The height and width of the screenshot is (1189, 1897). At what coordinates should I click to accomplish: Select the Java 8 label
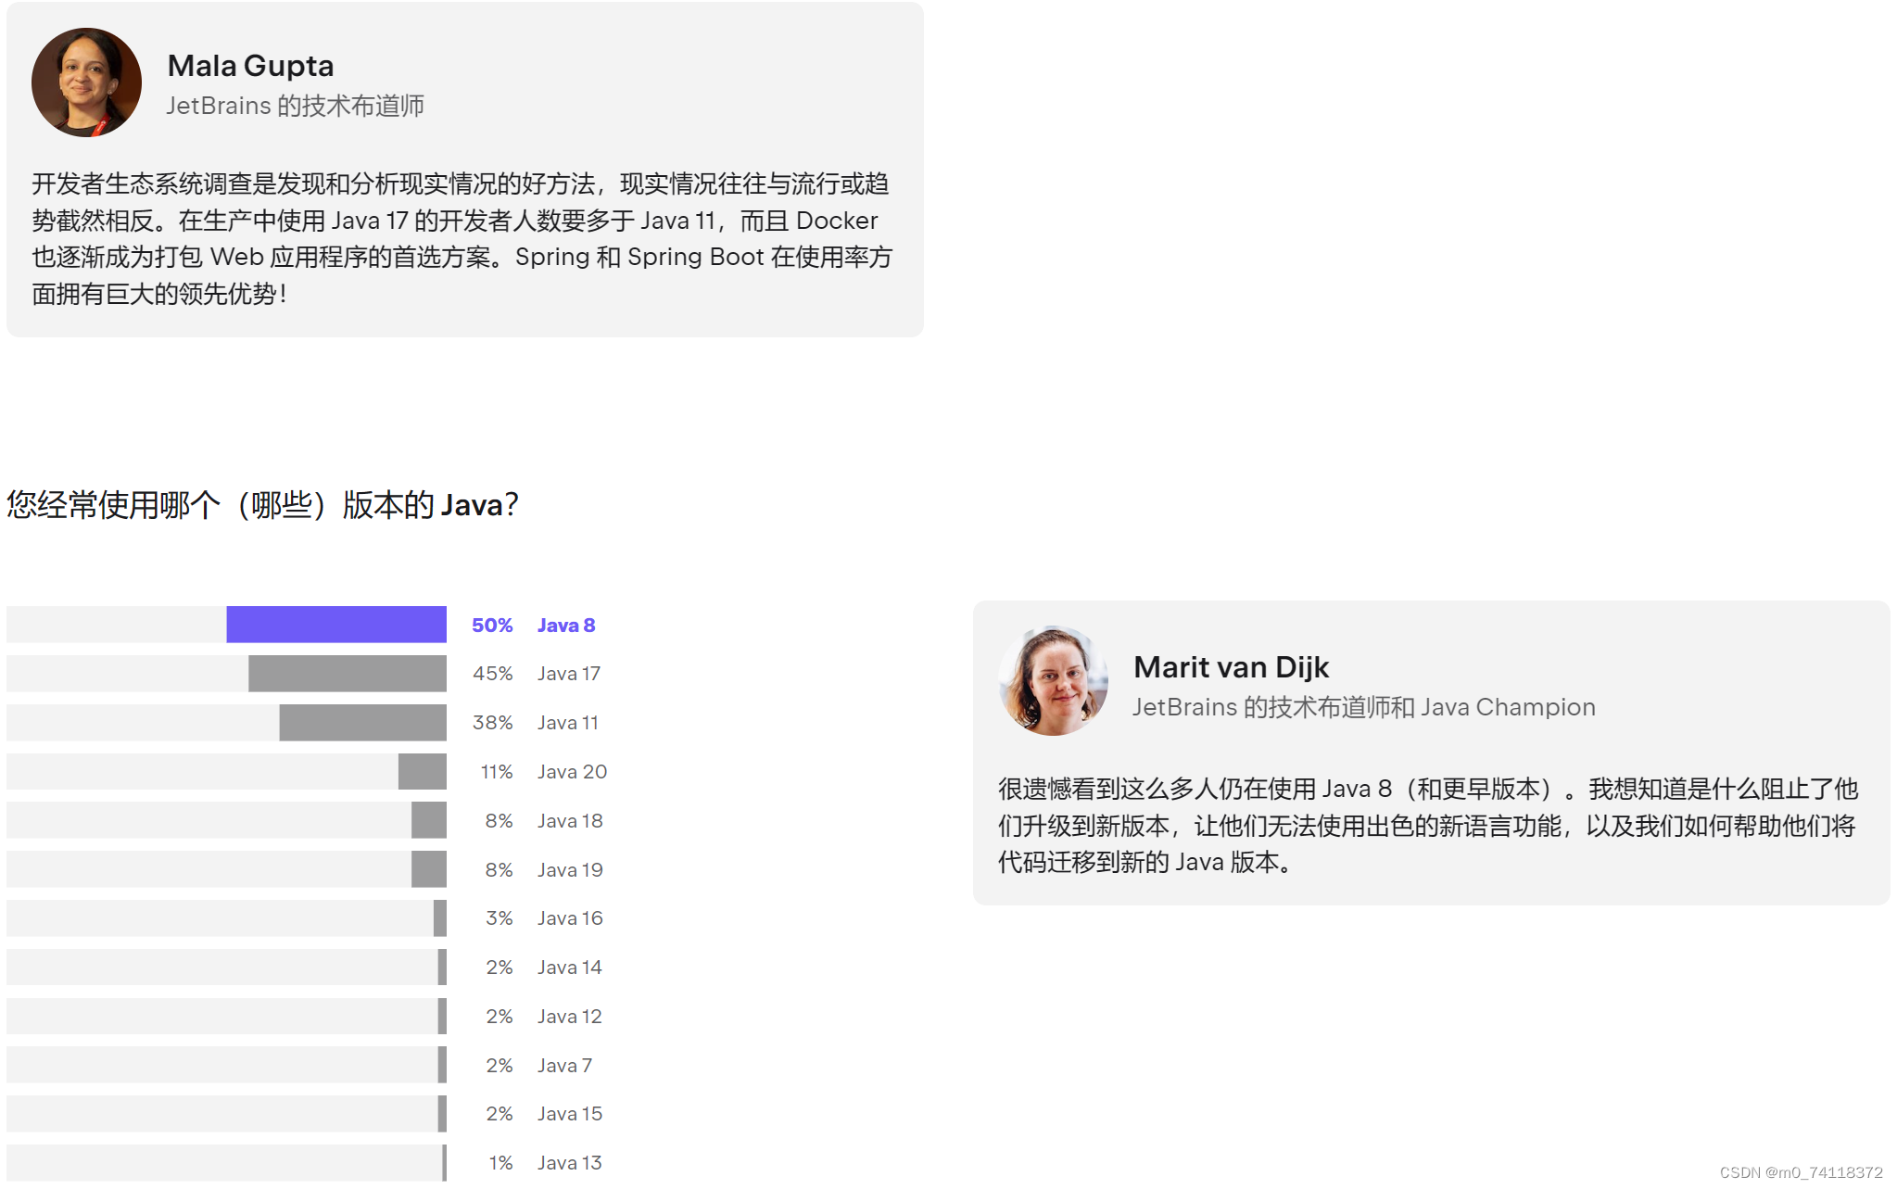[566, 626]
